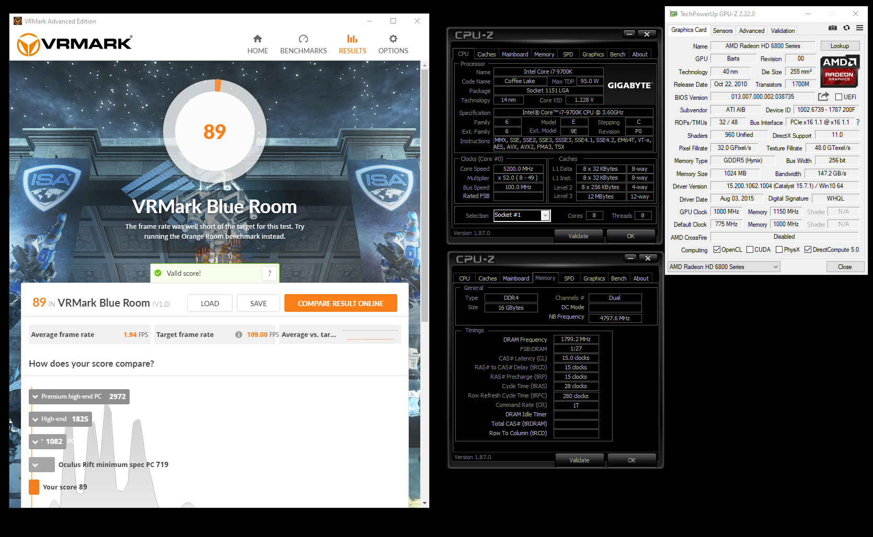The width and height of the screenshot is (873, 537).
Task: Toggle the OpenCL checkbox
Action: (x=717, y=250)
